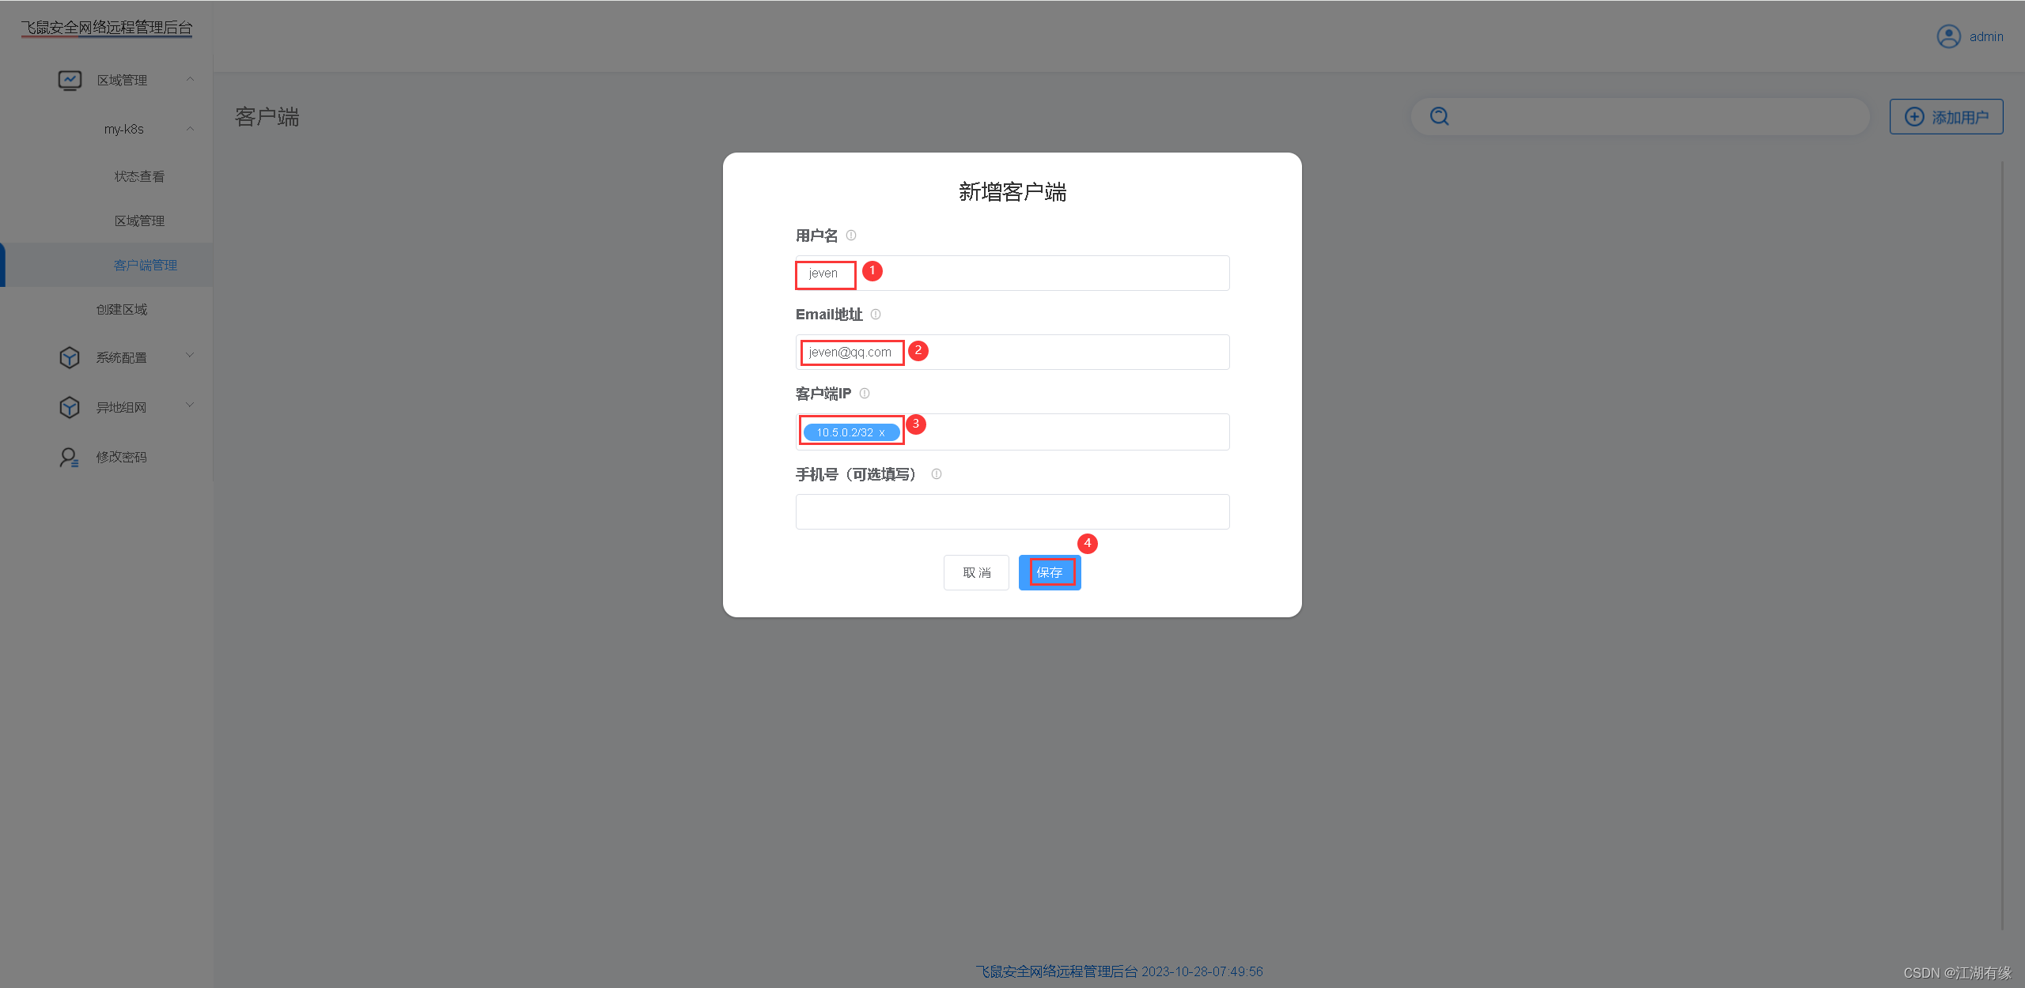Click the page vertical scrollbar
This screenshot has height=988, width=2025.
pyautogui.click(x=2003, y=545)
